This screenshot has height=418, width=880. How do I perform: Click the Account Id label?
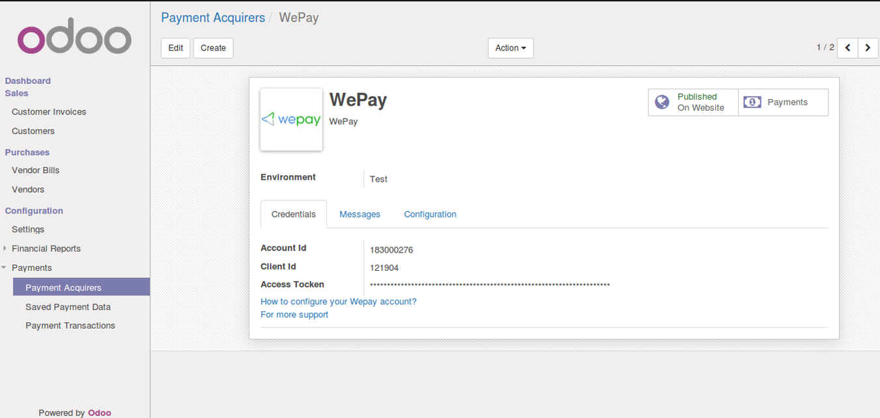pyautogui.click(x=283, y=248)
